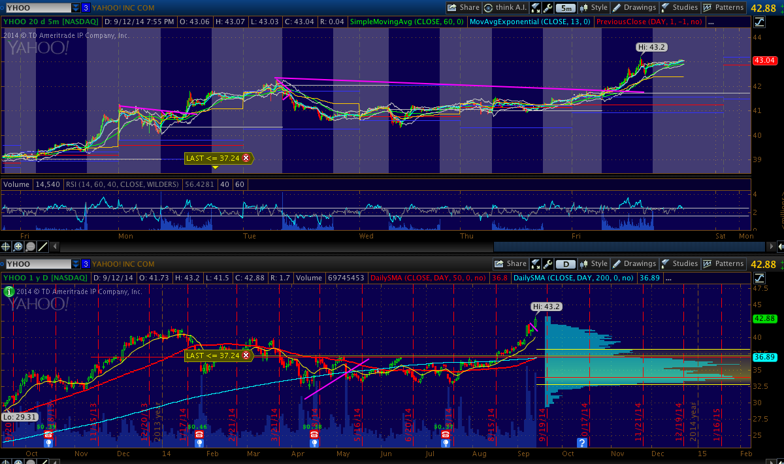Viewport: 784px width, 464px height.
Task: Zoom in using the magnifier plus icon
Action: pyautogui.click(x=18, y=247)
